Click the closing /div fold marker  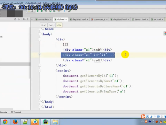(40, 65)
